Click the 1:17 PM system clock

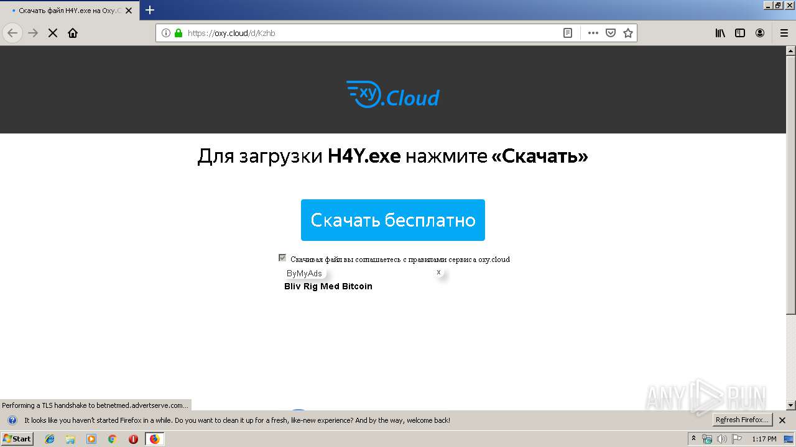pos(764,439)
